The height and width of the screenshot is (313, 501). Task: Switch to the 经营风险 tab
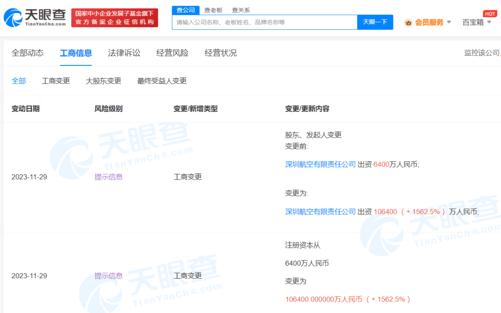click(x=172, y=53)
